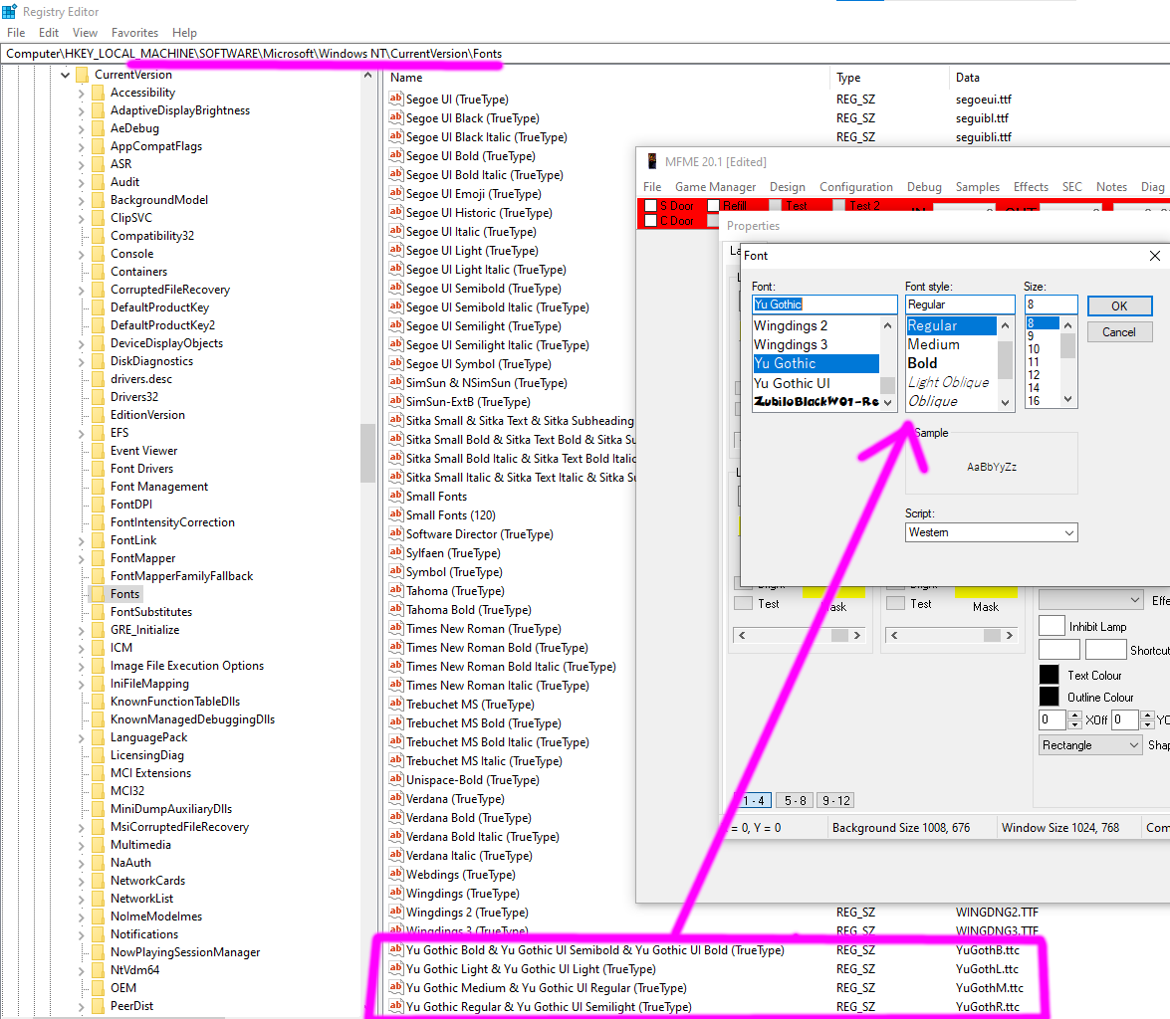
Task: Click the ICM folder icon
Action: tap(98, 648)
